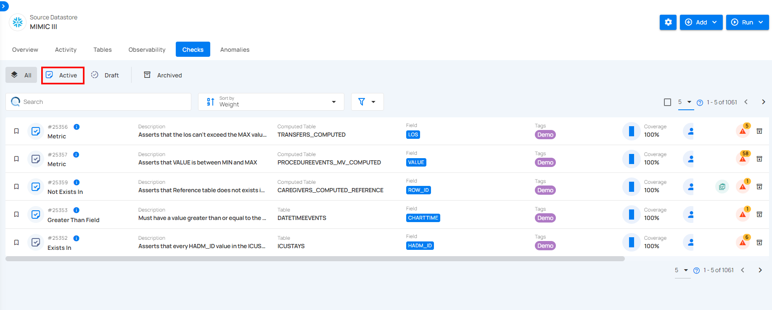The height and width of the screenshot is (310, 772).
Task: Show info for check #25356
Action: [77, 127]
